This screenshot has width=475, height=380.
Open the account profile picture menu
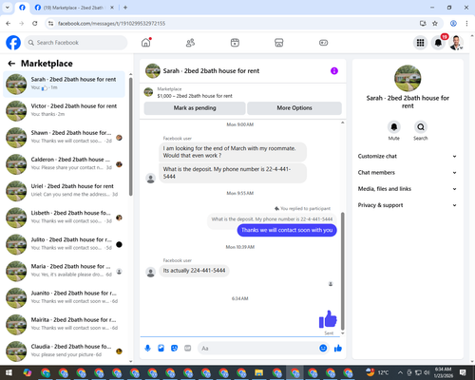point(456,43)
